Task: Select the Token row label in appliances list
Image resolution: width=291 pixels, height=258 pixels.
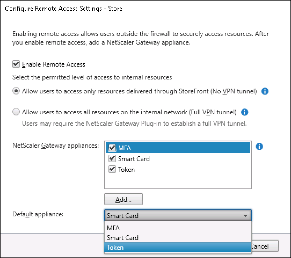Action: 126,169
